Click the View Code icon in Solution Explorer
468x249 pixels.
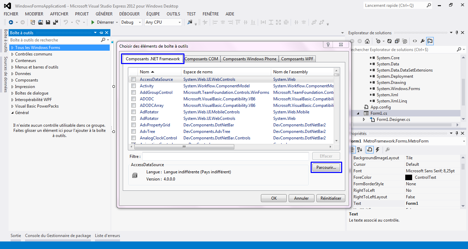415,41
